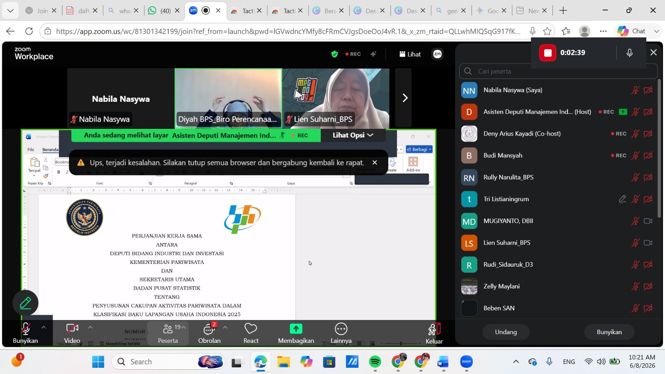Dismiss the error notification banner
This screenshot has width=665, height=374.
[x=374, y=162]
